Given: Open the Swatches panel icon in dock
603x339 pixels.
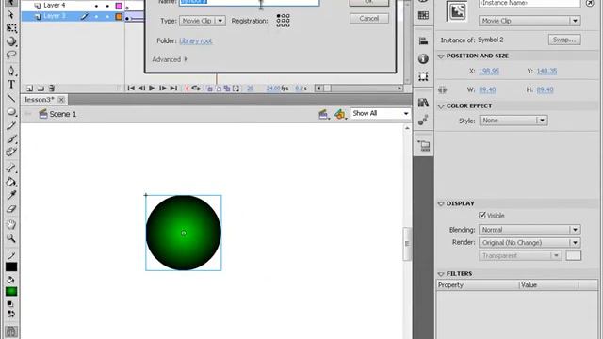Looking at the screenshot, I should pyautogui.click(x=423, y=15).
